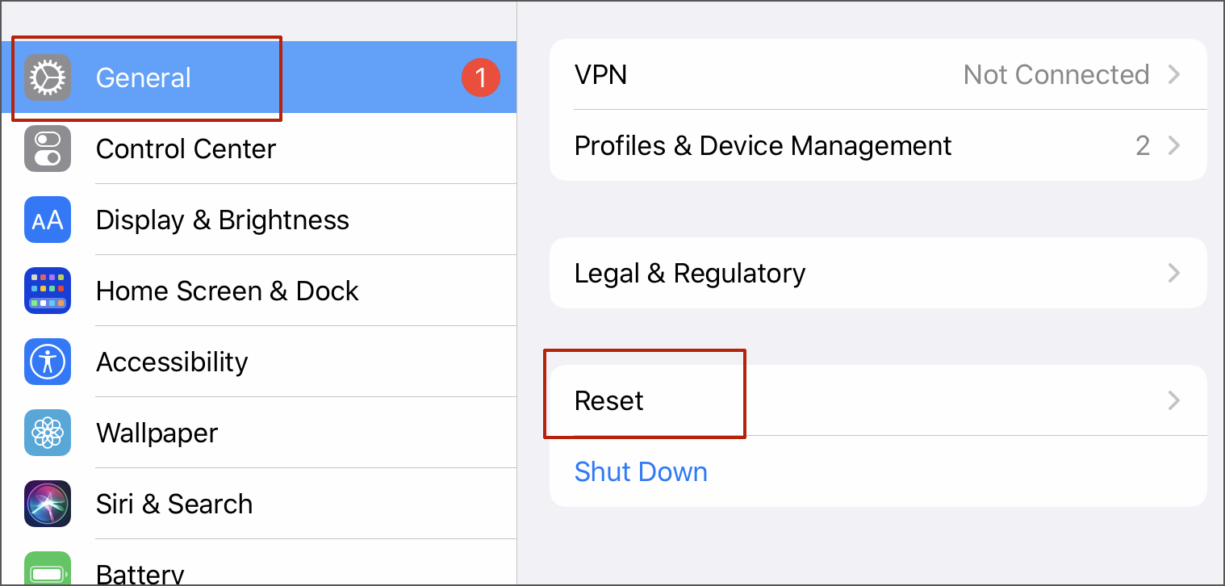Tap the Display & Brightness AA icon
Screen dimensions: 1225x586
tap(48, 220)
